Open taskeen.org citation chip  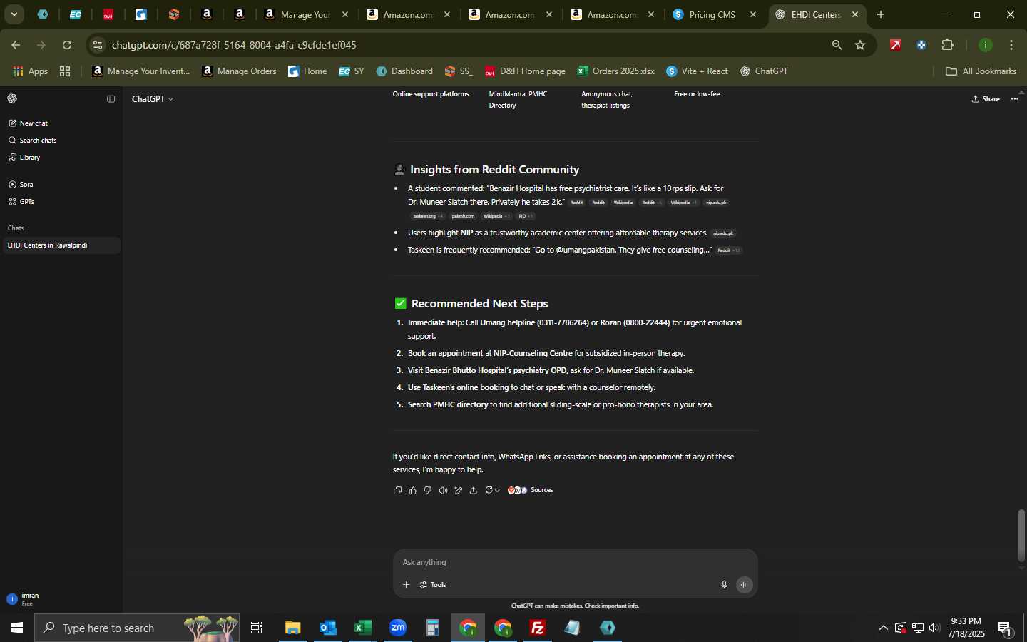pos(428,216)
